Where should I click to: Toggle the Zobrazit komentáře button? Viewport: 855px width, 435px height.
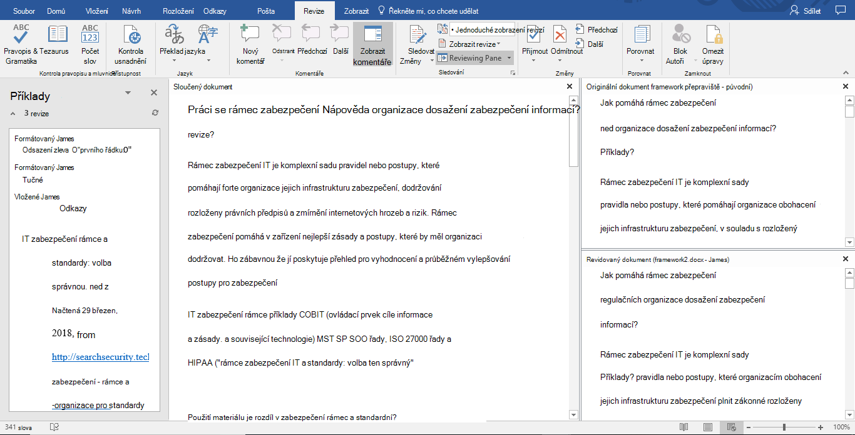point(372,45)
